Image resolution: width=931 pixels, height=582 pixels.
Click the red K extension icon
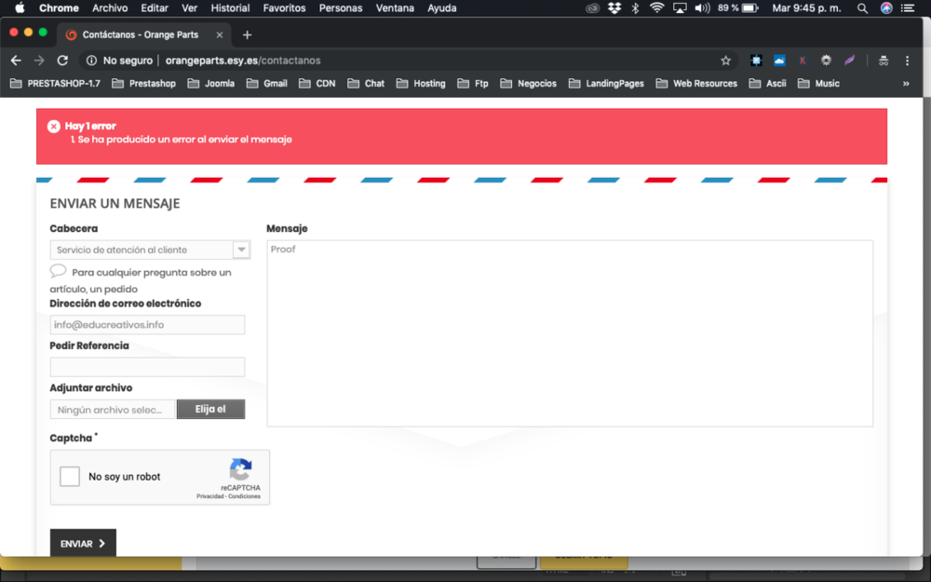(803, 61)
